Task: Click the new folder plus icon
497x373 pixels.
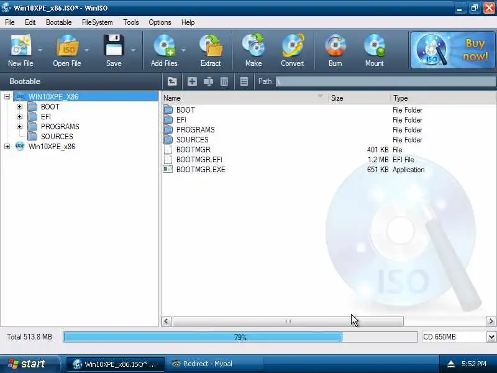Action: (192, 81)
